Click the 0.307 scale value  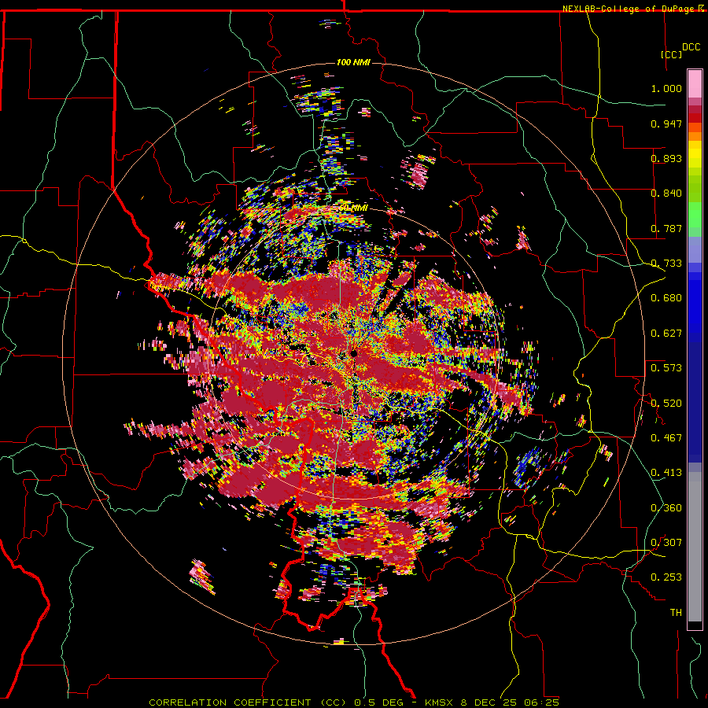click(666, 543)
